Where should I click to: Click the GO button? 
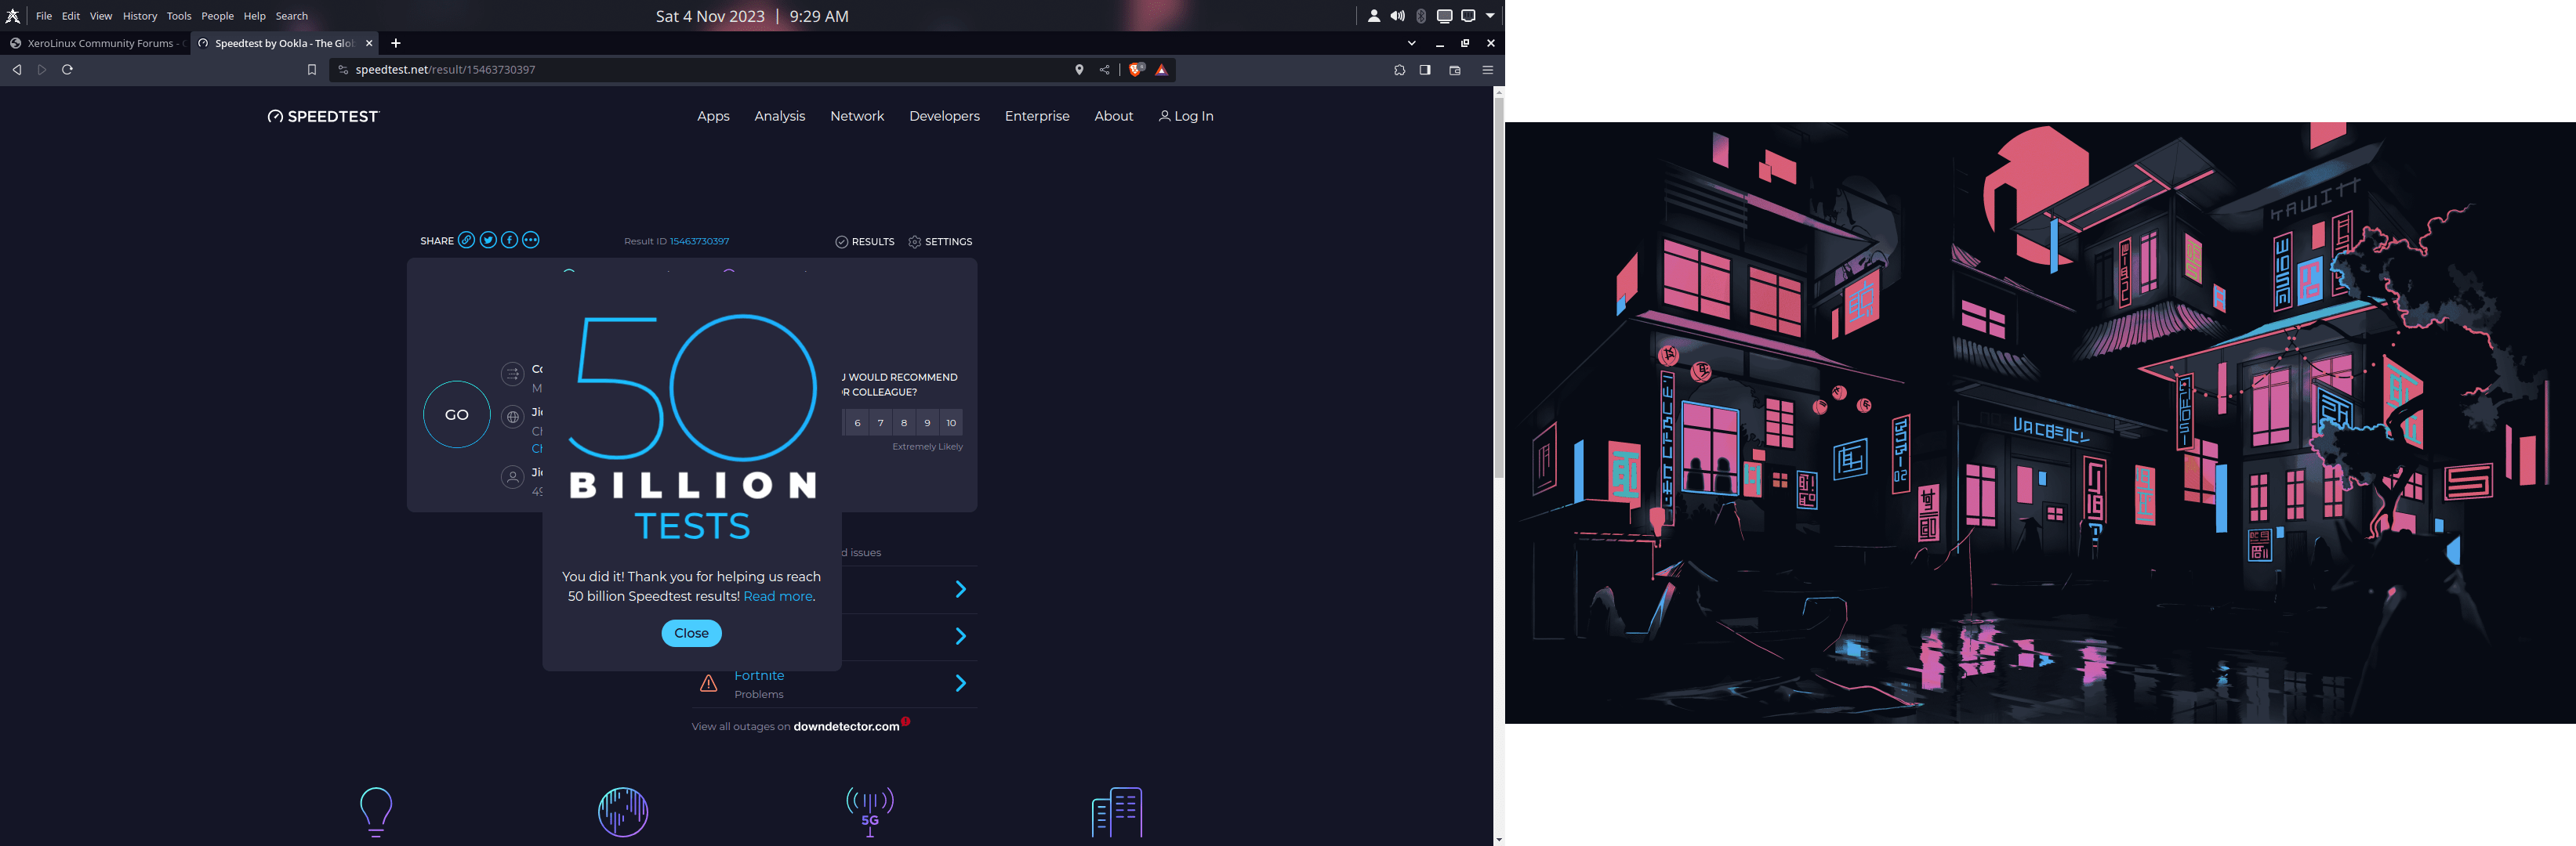457,414
